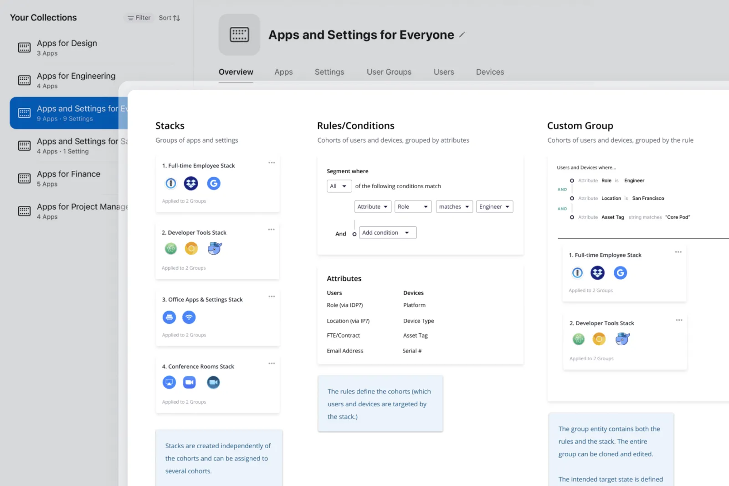Open the Engineer value dropdown
Screen dimensions: 729x486
(494, 207)
